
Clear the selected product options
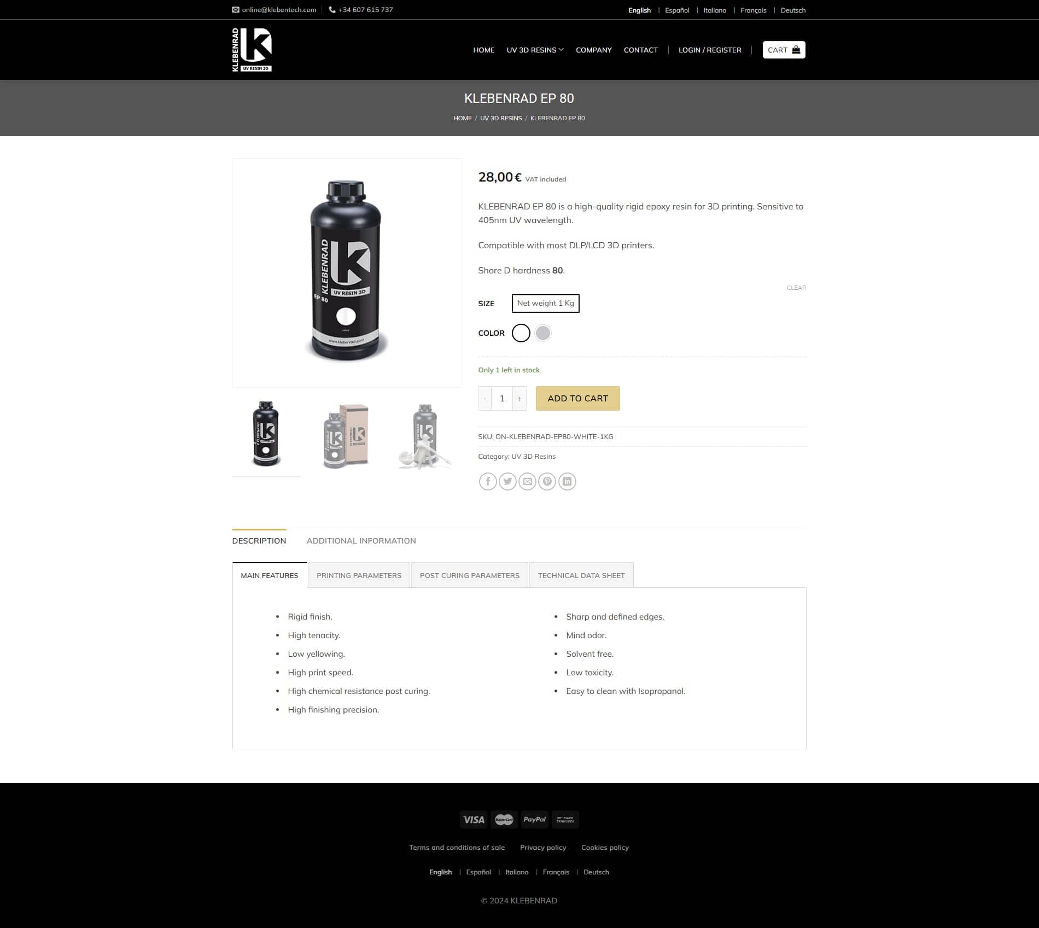(796, 288)
